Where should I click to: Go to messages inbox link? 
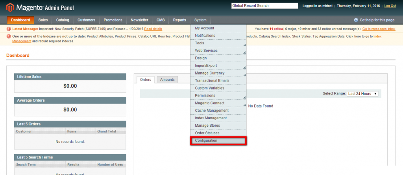(x=379, y=29)
